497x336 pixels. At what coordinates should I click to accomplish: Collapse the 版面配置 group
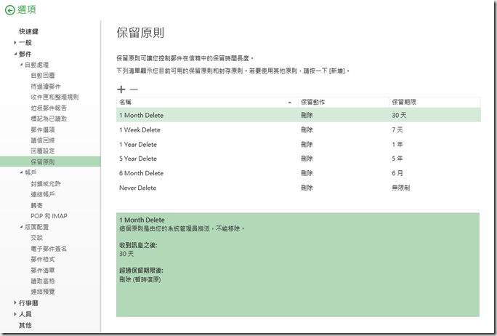click(20, 226)
